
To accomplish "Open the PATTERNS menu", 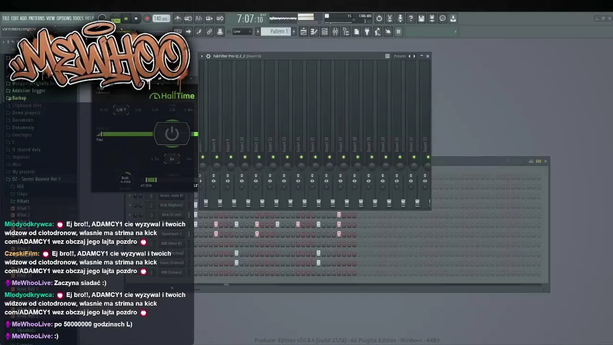I will [x=36, y=18].
